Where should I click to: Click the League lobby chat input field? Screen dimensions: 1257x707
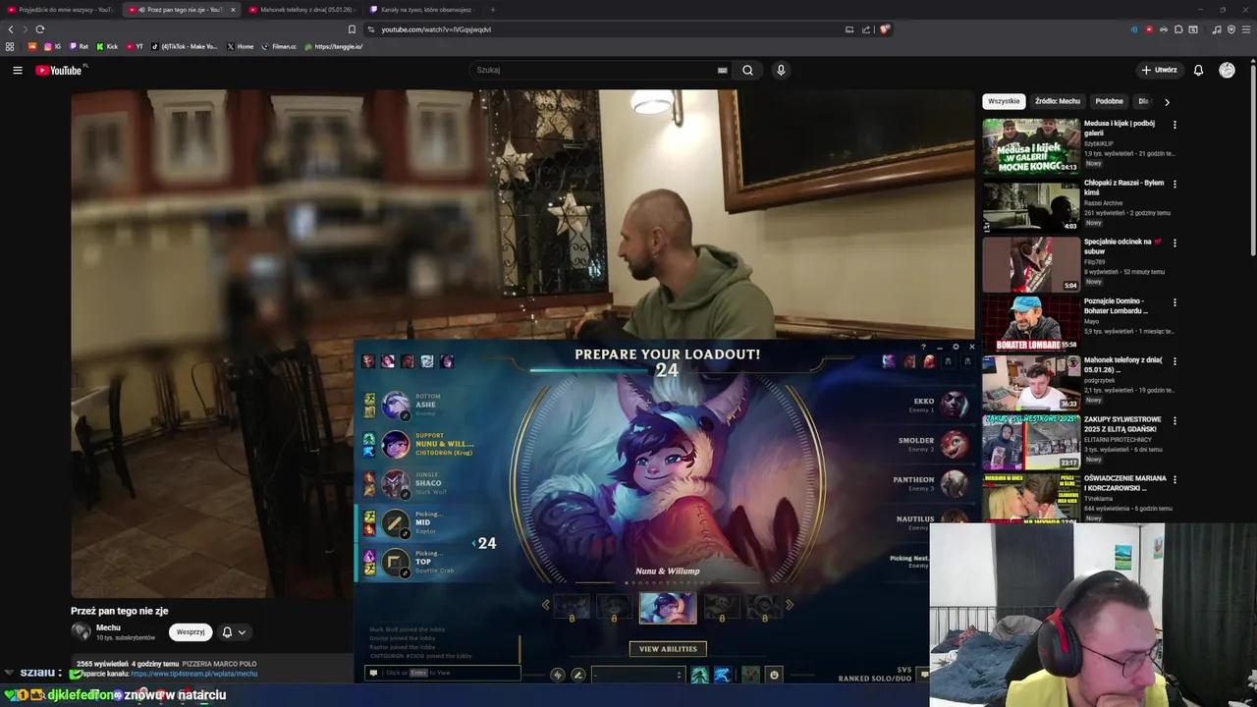443,673
